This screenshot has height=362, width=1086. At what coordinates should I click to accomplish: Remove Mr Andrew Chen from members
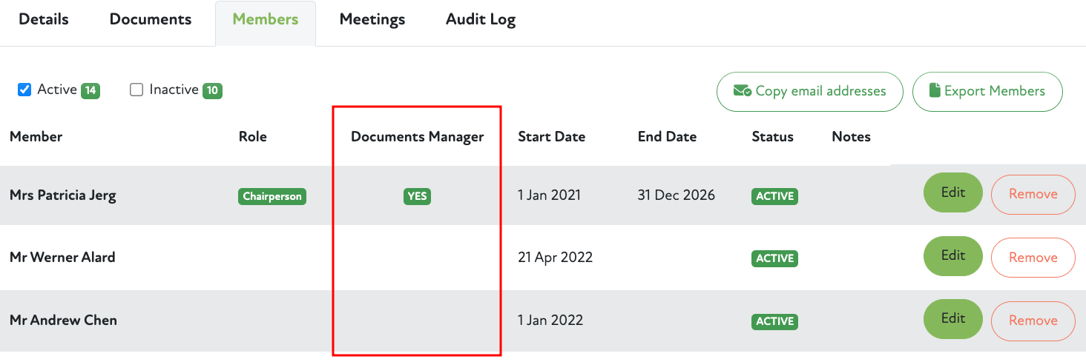click(x=1033, y=321)
